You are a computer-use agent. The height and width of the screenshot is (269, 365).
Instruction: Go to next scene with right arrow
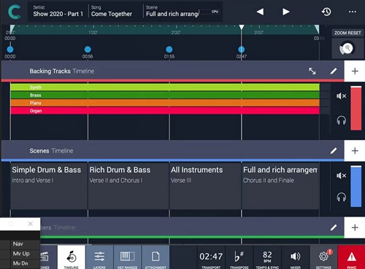coord(286,12)
